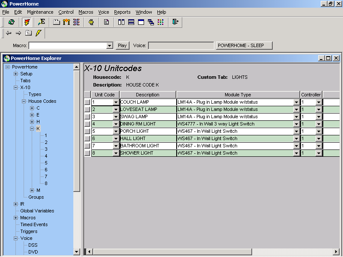Image resolution: width=343 pixels, height=257 pixels.
Task: Select row marker for SHOWER LIGHT
Action: click(x=87, y=153)
